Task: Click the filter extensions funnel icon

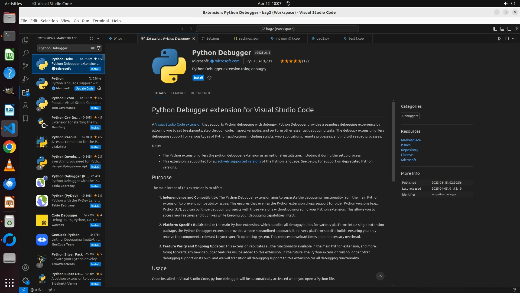Action: [99, 48]
